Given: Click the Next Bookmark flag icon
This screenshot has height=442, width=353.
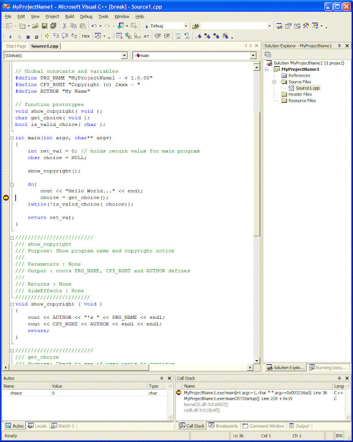Looking at the screenshot, I should pyautogui.click(x=207, y=36).
